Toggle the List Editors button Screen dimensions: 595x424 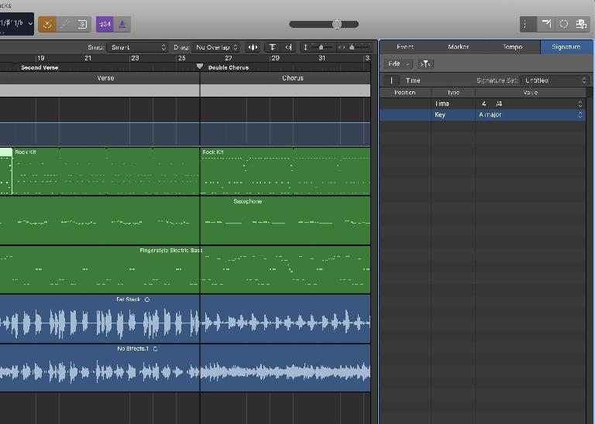point(528,24)
